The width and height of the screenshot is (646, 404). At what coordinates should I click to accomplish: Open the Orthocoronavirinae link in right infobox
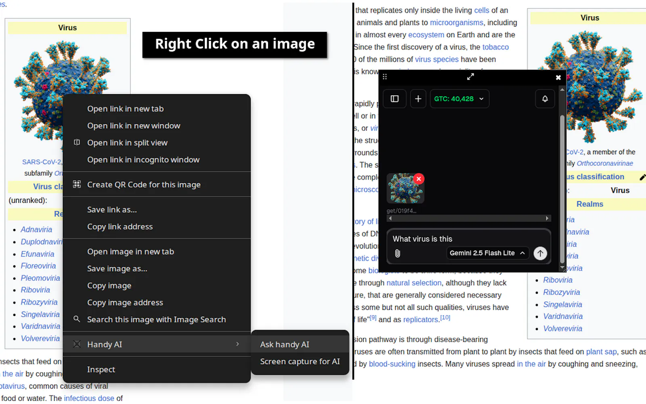click(605, 163)
